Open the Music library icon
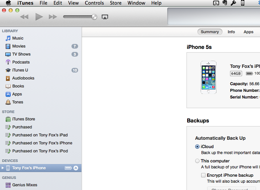The height and width of the screenshot is (190, 260). 8,38
